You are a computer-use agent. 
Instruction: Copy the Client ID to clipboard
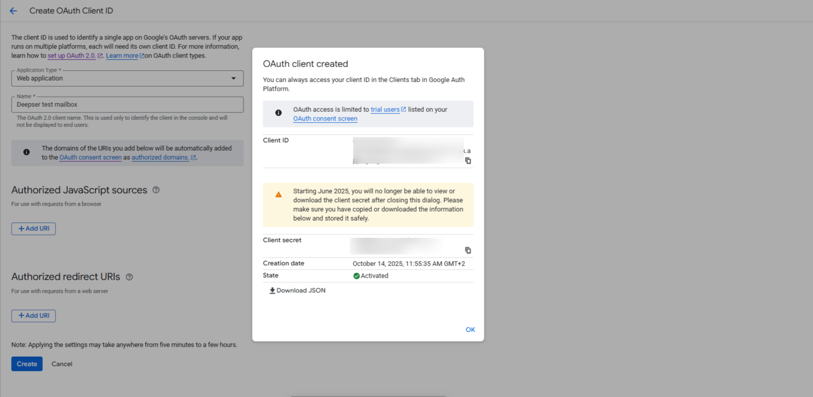(468, 161)
